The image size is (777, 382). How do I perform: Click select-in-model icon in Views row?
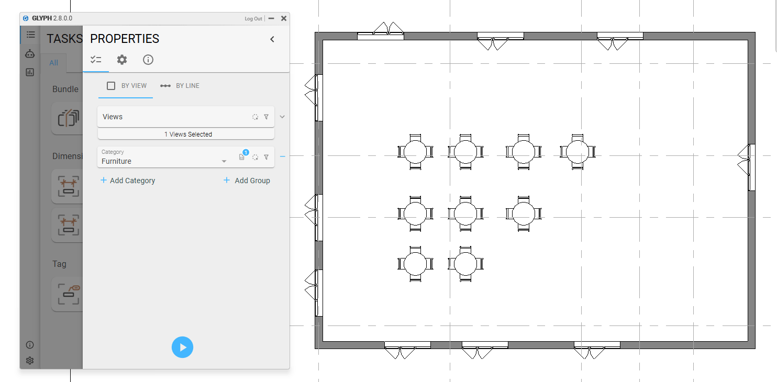pos(255,117)
